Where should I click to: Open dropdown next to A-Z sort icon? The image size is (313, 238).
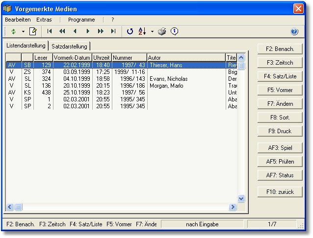point(152,31)
